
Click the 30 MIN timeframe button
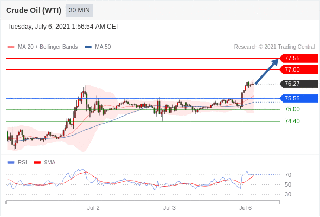pos(79,10)
